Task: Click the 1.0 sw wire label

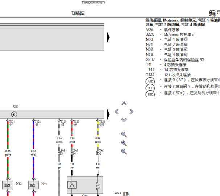Action: click(72, 166)
